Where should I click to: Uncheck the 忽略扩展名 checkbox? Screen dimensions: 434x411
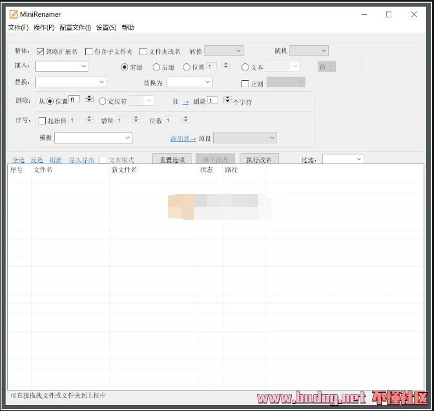(x=41, y=52)
